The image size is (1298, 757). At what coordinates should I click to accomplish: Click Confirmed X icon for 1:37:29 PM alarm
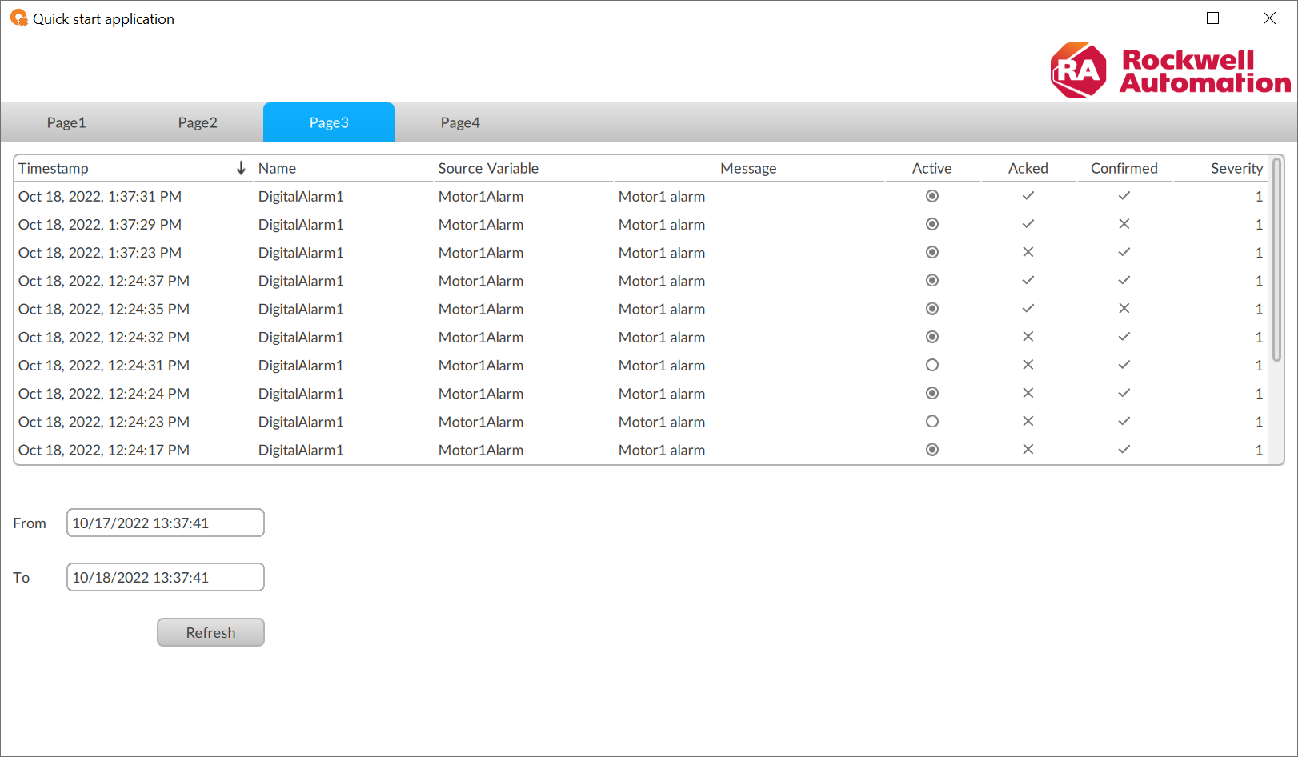click(1124, 224)
